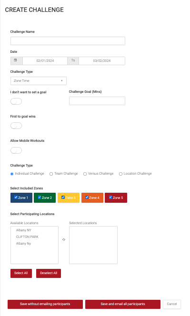Click the Challenge Goal (Mins) field
The height and width of the screenshot is (316, 190).
[x=97, y=101]
